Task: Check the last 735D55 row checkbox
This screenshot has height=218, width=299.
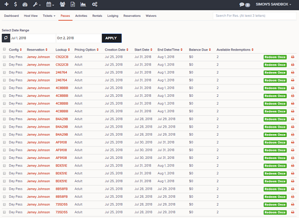Action: (4, 212)
